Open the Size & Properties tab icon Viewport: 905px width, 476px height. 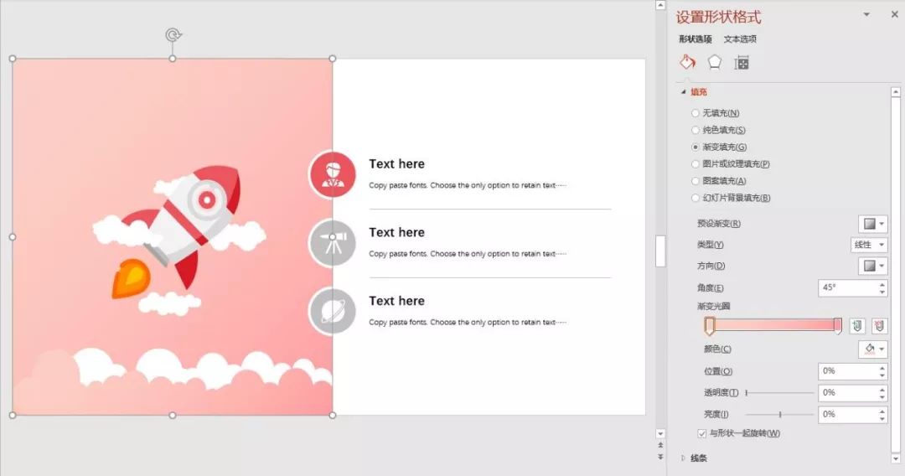pos(742,62)
